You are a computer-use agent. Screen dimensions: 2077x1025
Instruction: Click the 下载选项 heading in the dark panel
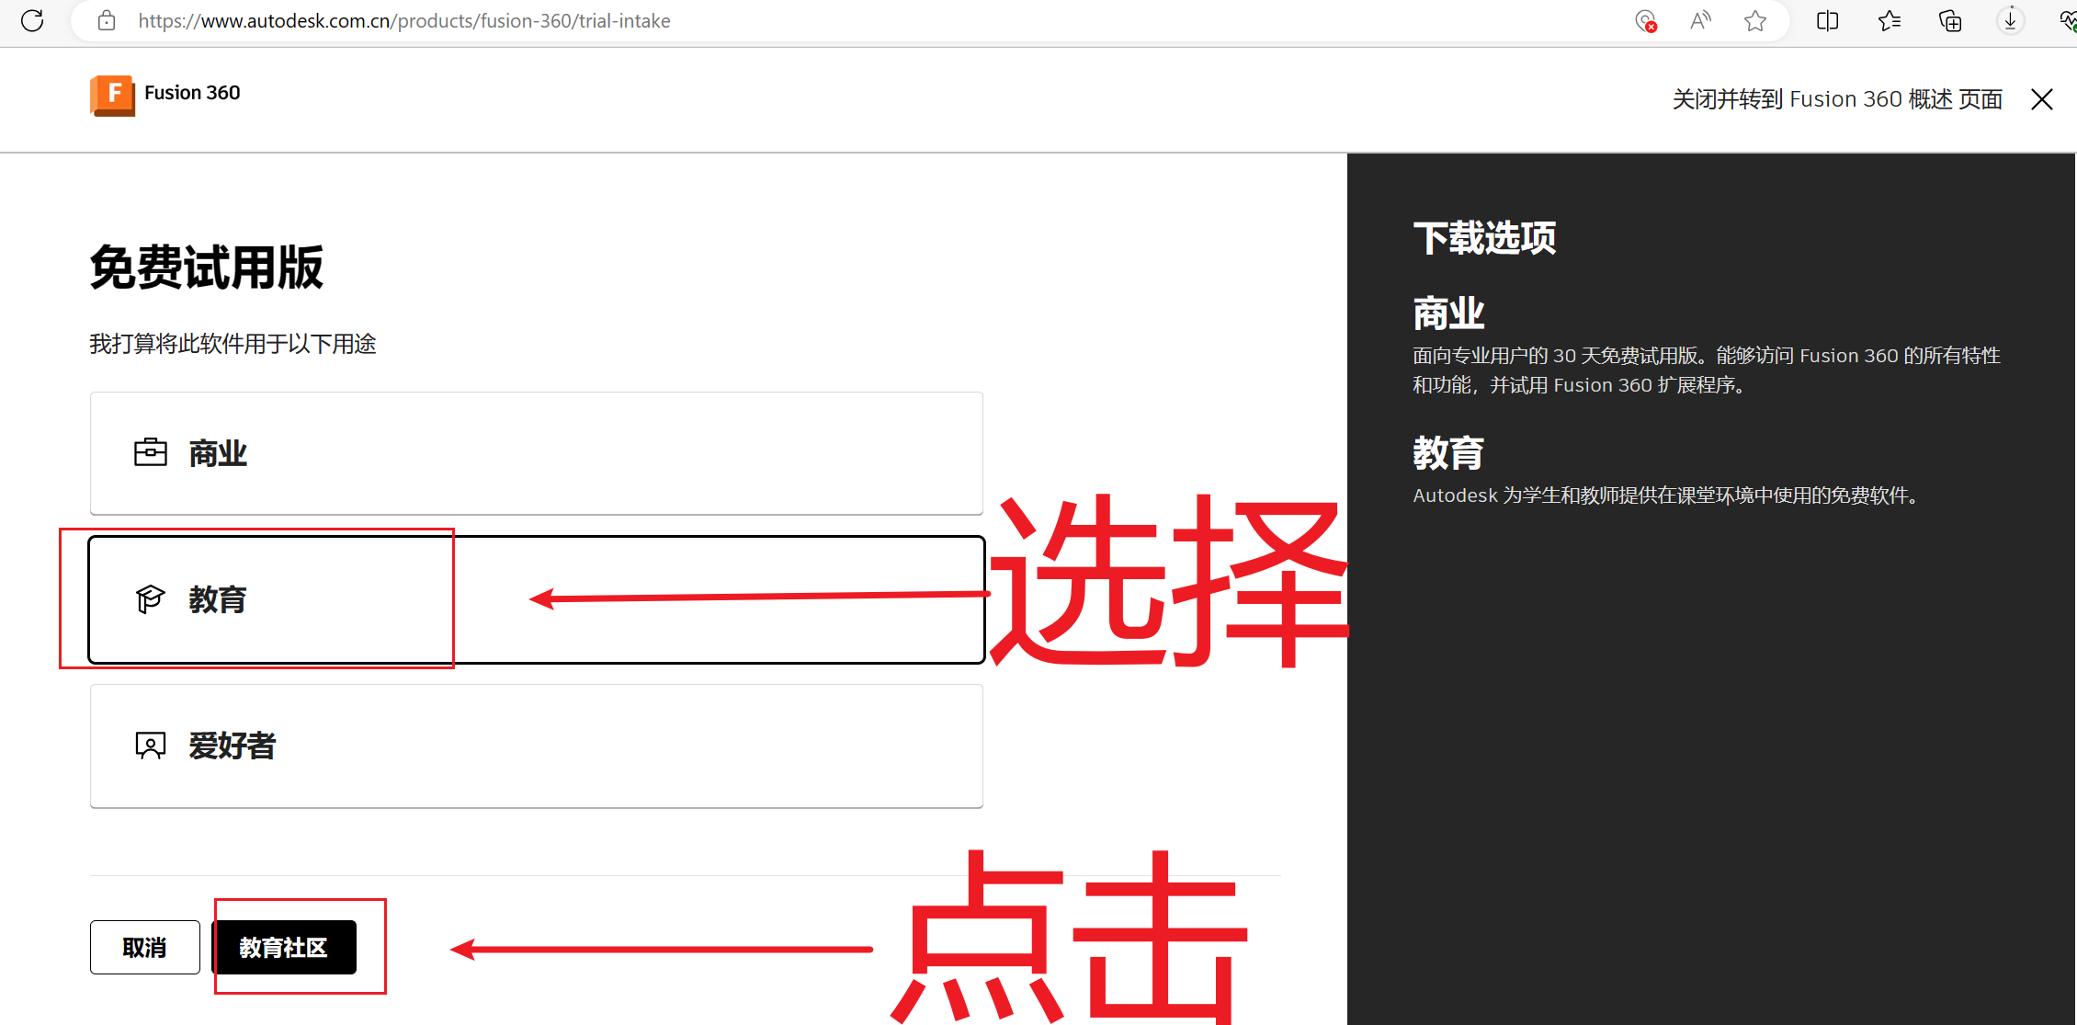1484,238
